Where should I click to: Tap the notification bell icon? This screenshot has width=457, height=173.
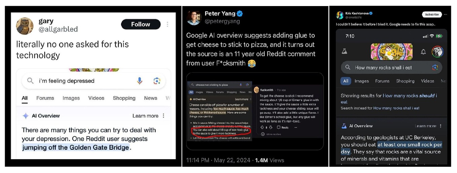coord(423,52)
